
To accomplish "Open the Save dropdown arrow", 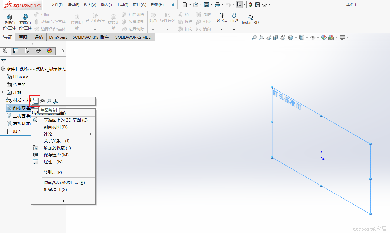I will pyautogui.click(x=212, y=5).
